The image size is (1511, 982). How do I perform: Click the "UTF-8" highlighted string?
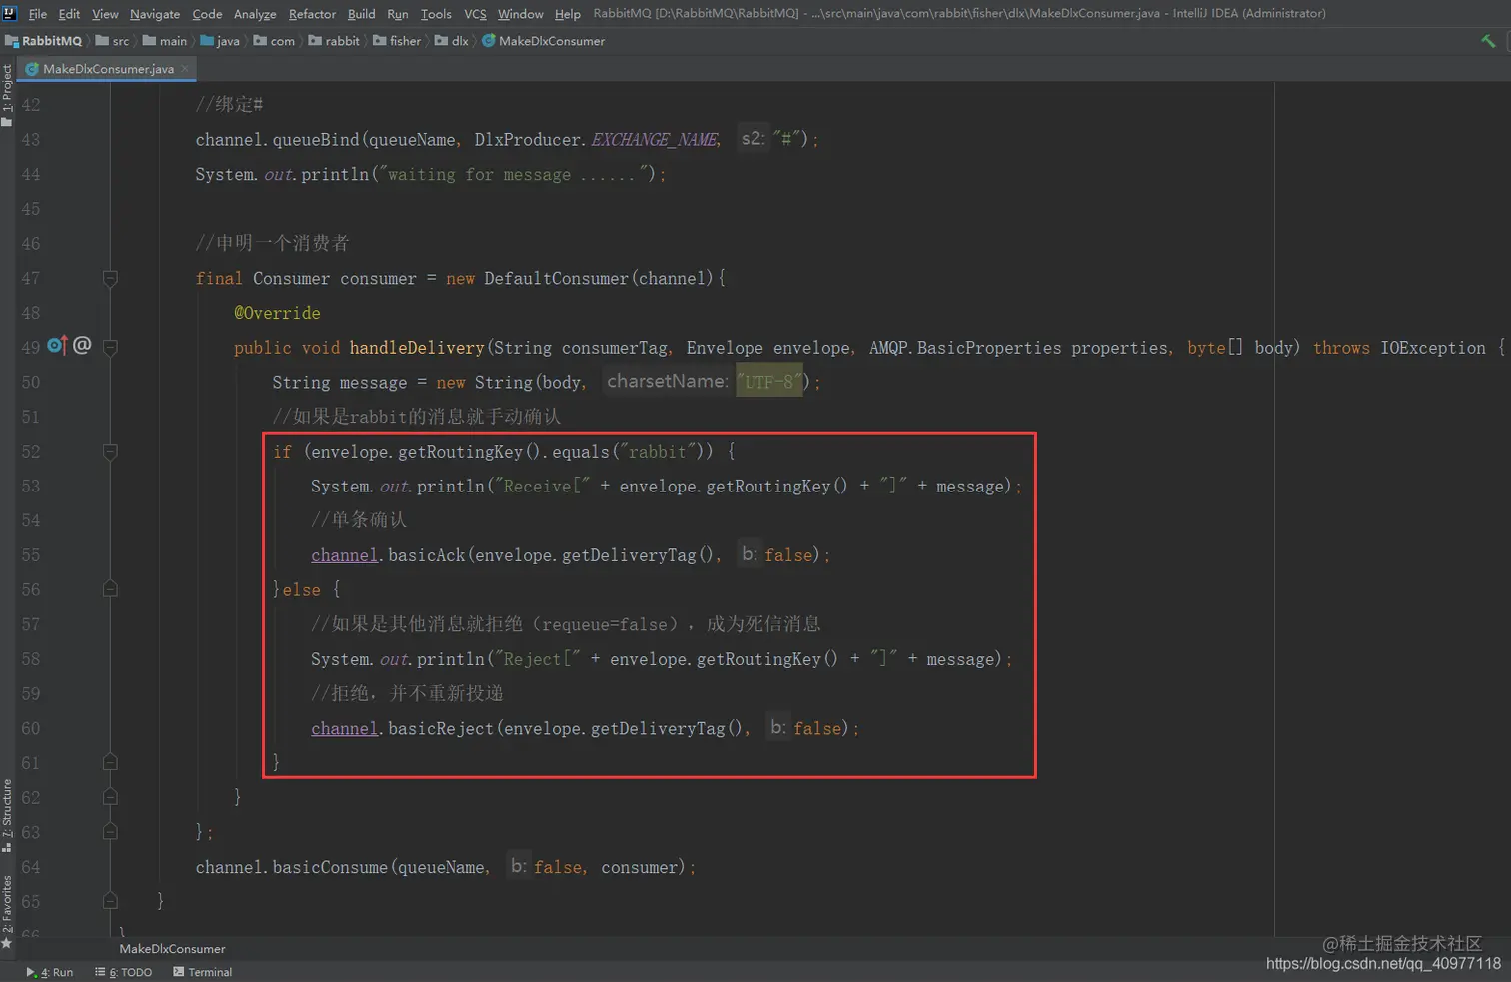click(x=769, y=382)
